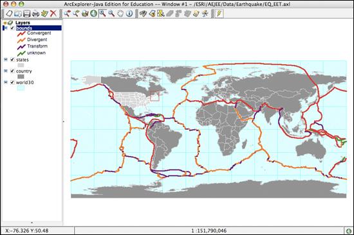The image size is (354, 235).
Task: Collapse the states layer legend
Action: click(6, 60)
